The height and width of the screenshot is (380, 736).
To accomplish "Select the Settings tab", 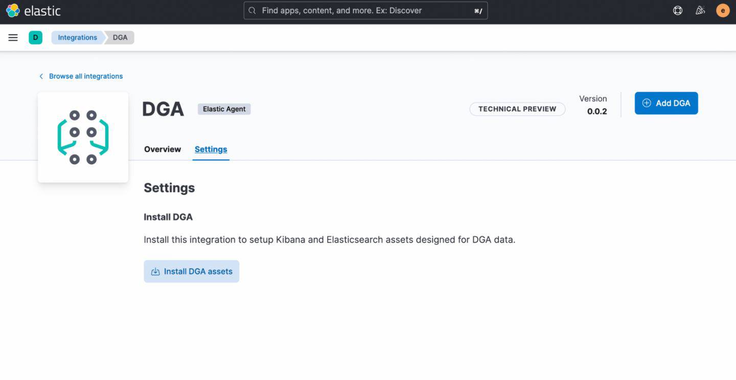I will [x=211, y=149].
